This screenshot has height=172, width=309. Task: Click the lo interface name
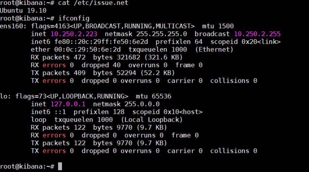pyautogui.click(x=4, y=96)
